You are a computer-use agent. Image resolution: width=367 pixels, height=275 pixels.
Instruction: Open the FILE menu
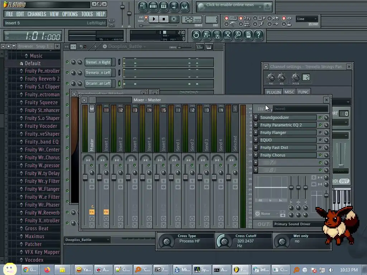coord(10,14)
